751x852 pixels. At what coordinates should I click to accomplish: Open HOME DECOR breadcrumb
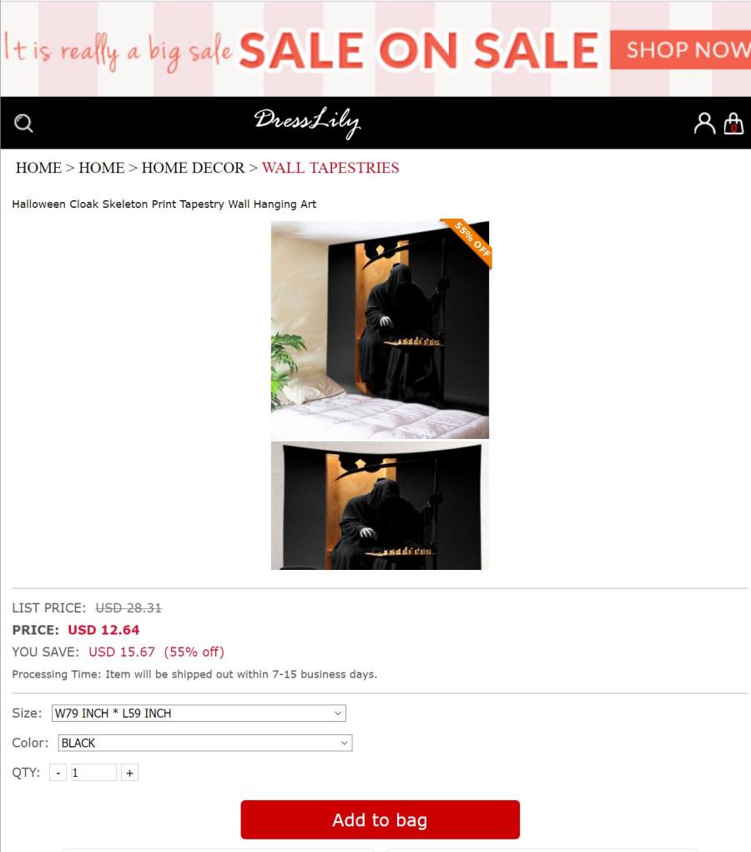(x=193, y=168)
